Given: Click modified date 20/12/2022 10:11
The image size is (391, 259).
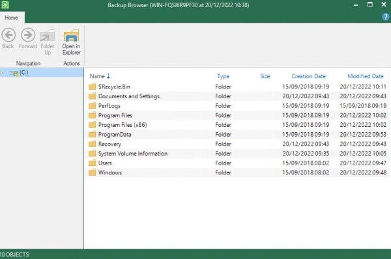Looking at the screenshot, I should 363,87.
